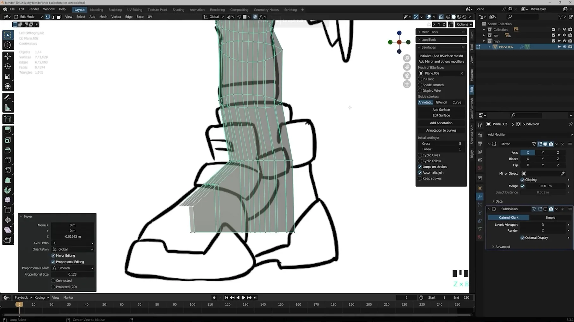This screenshot has height=322, width=574.
Task: Select the Rotate tool
Action: click(8, 66)
